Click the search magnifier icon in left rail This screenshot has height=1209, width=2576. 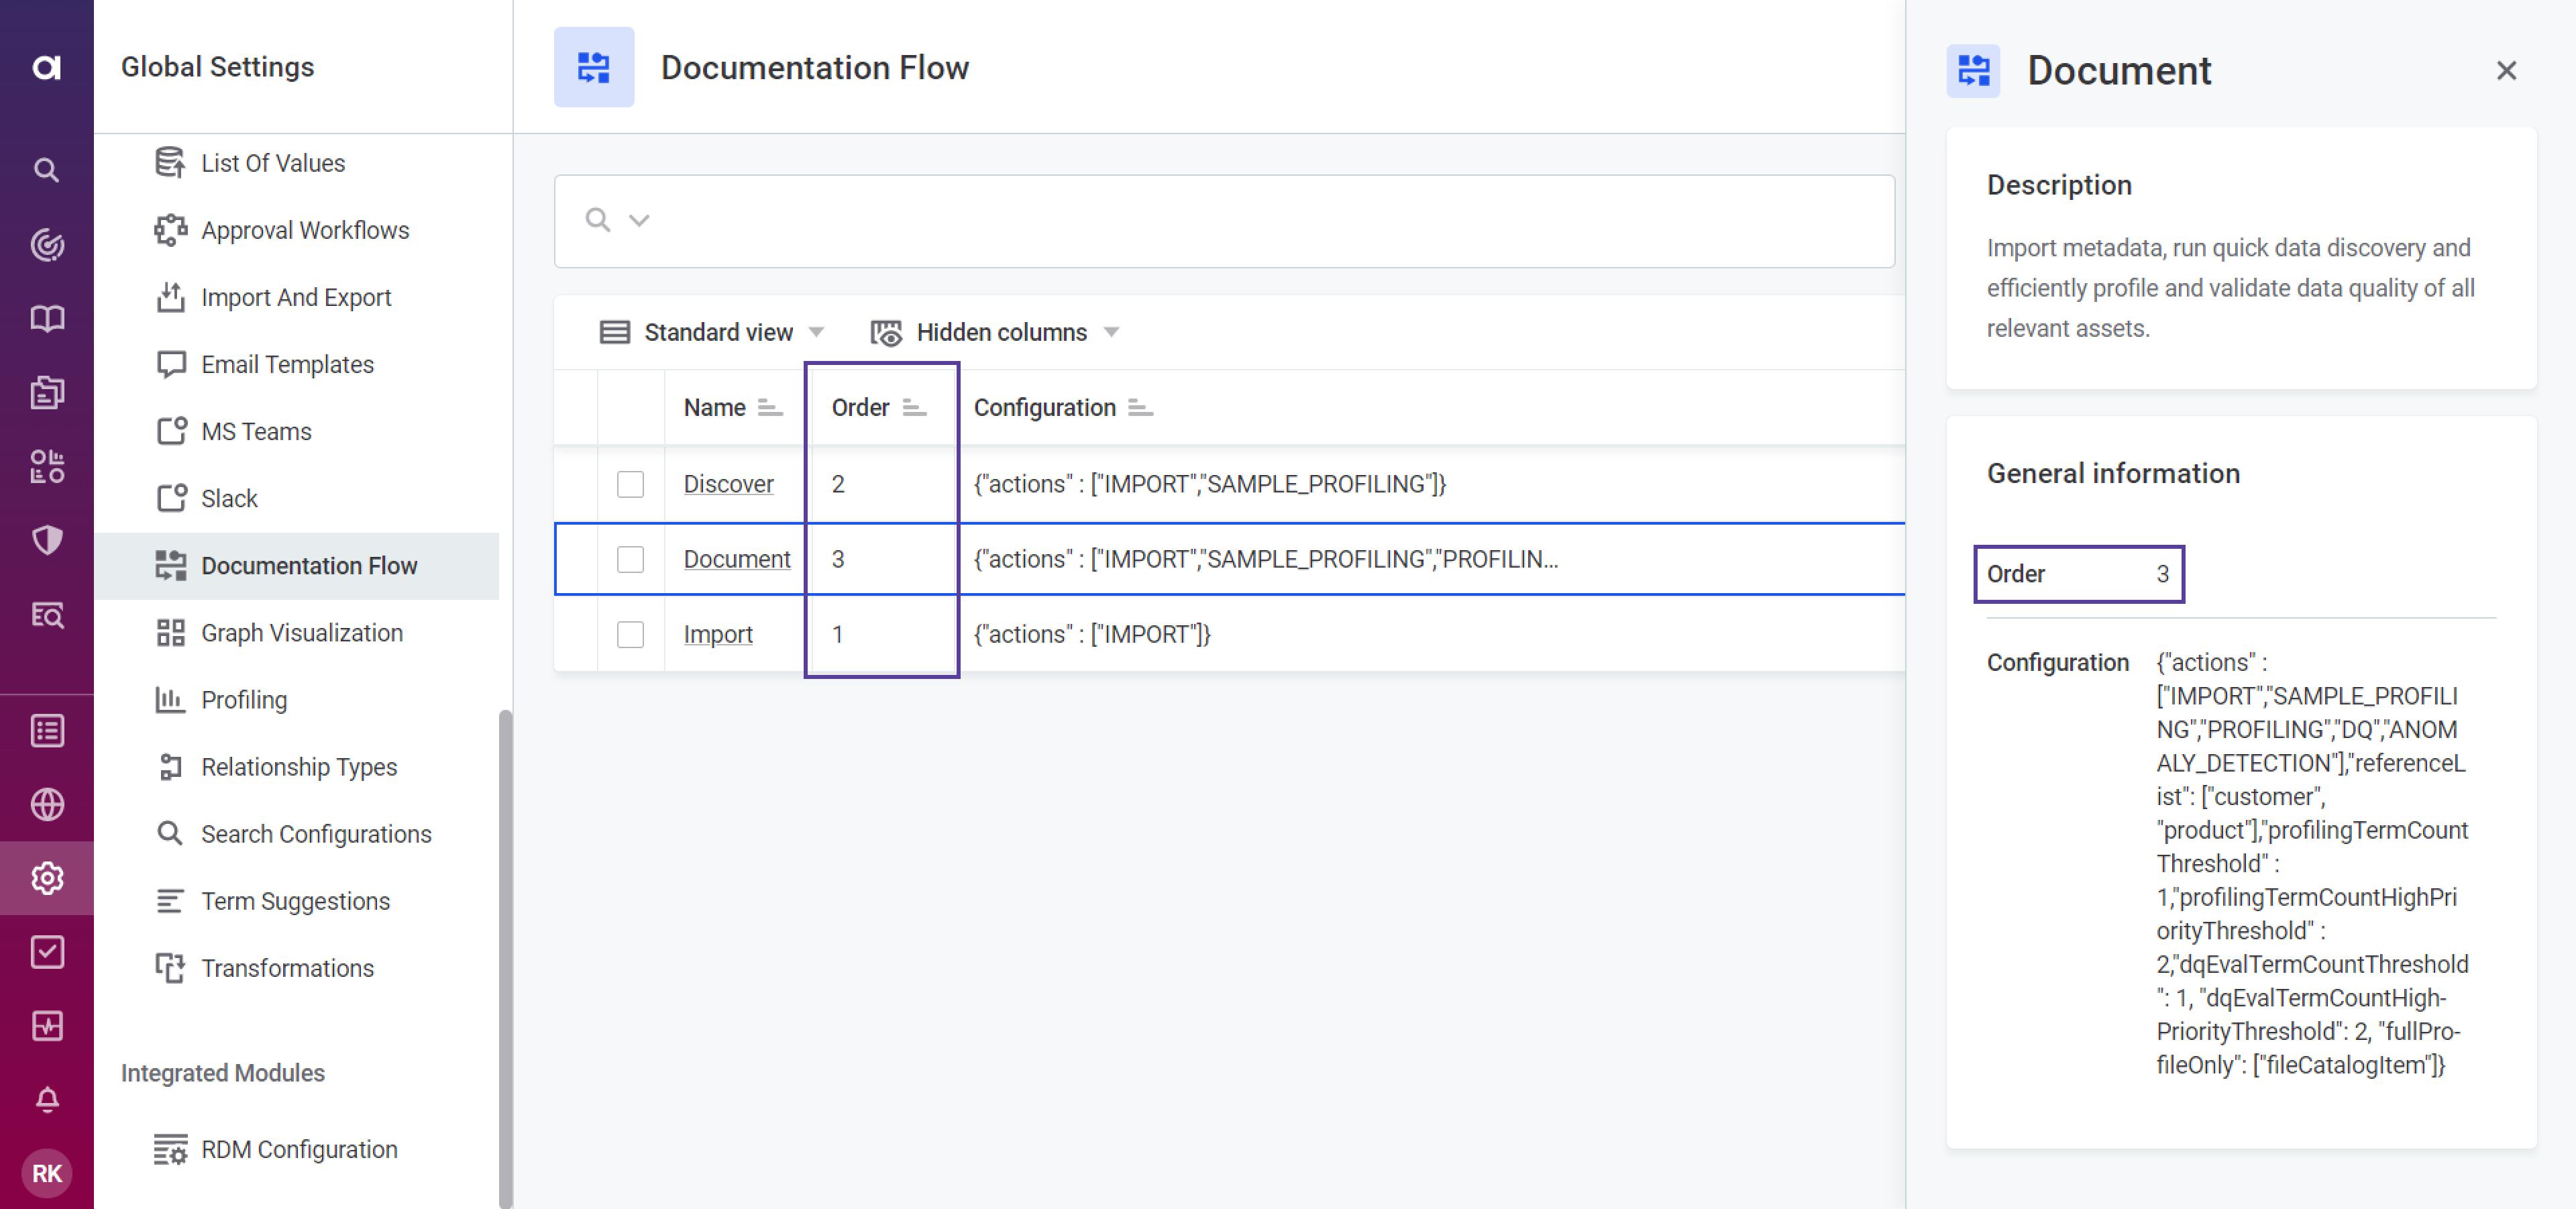tap(46, 170)
